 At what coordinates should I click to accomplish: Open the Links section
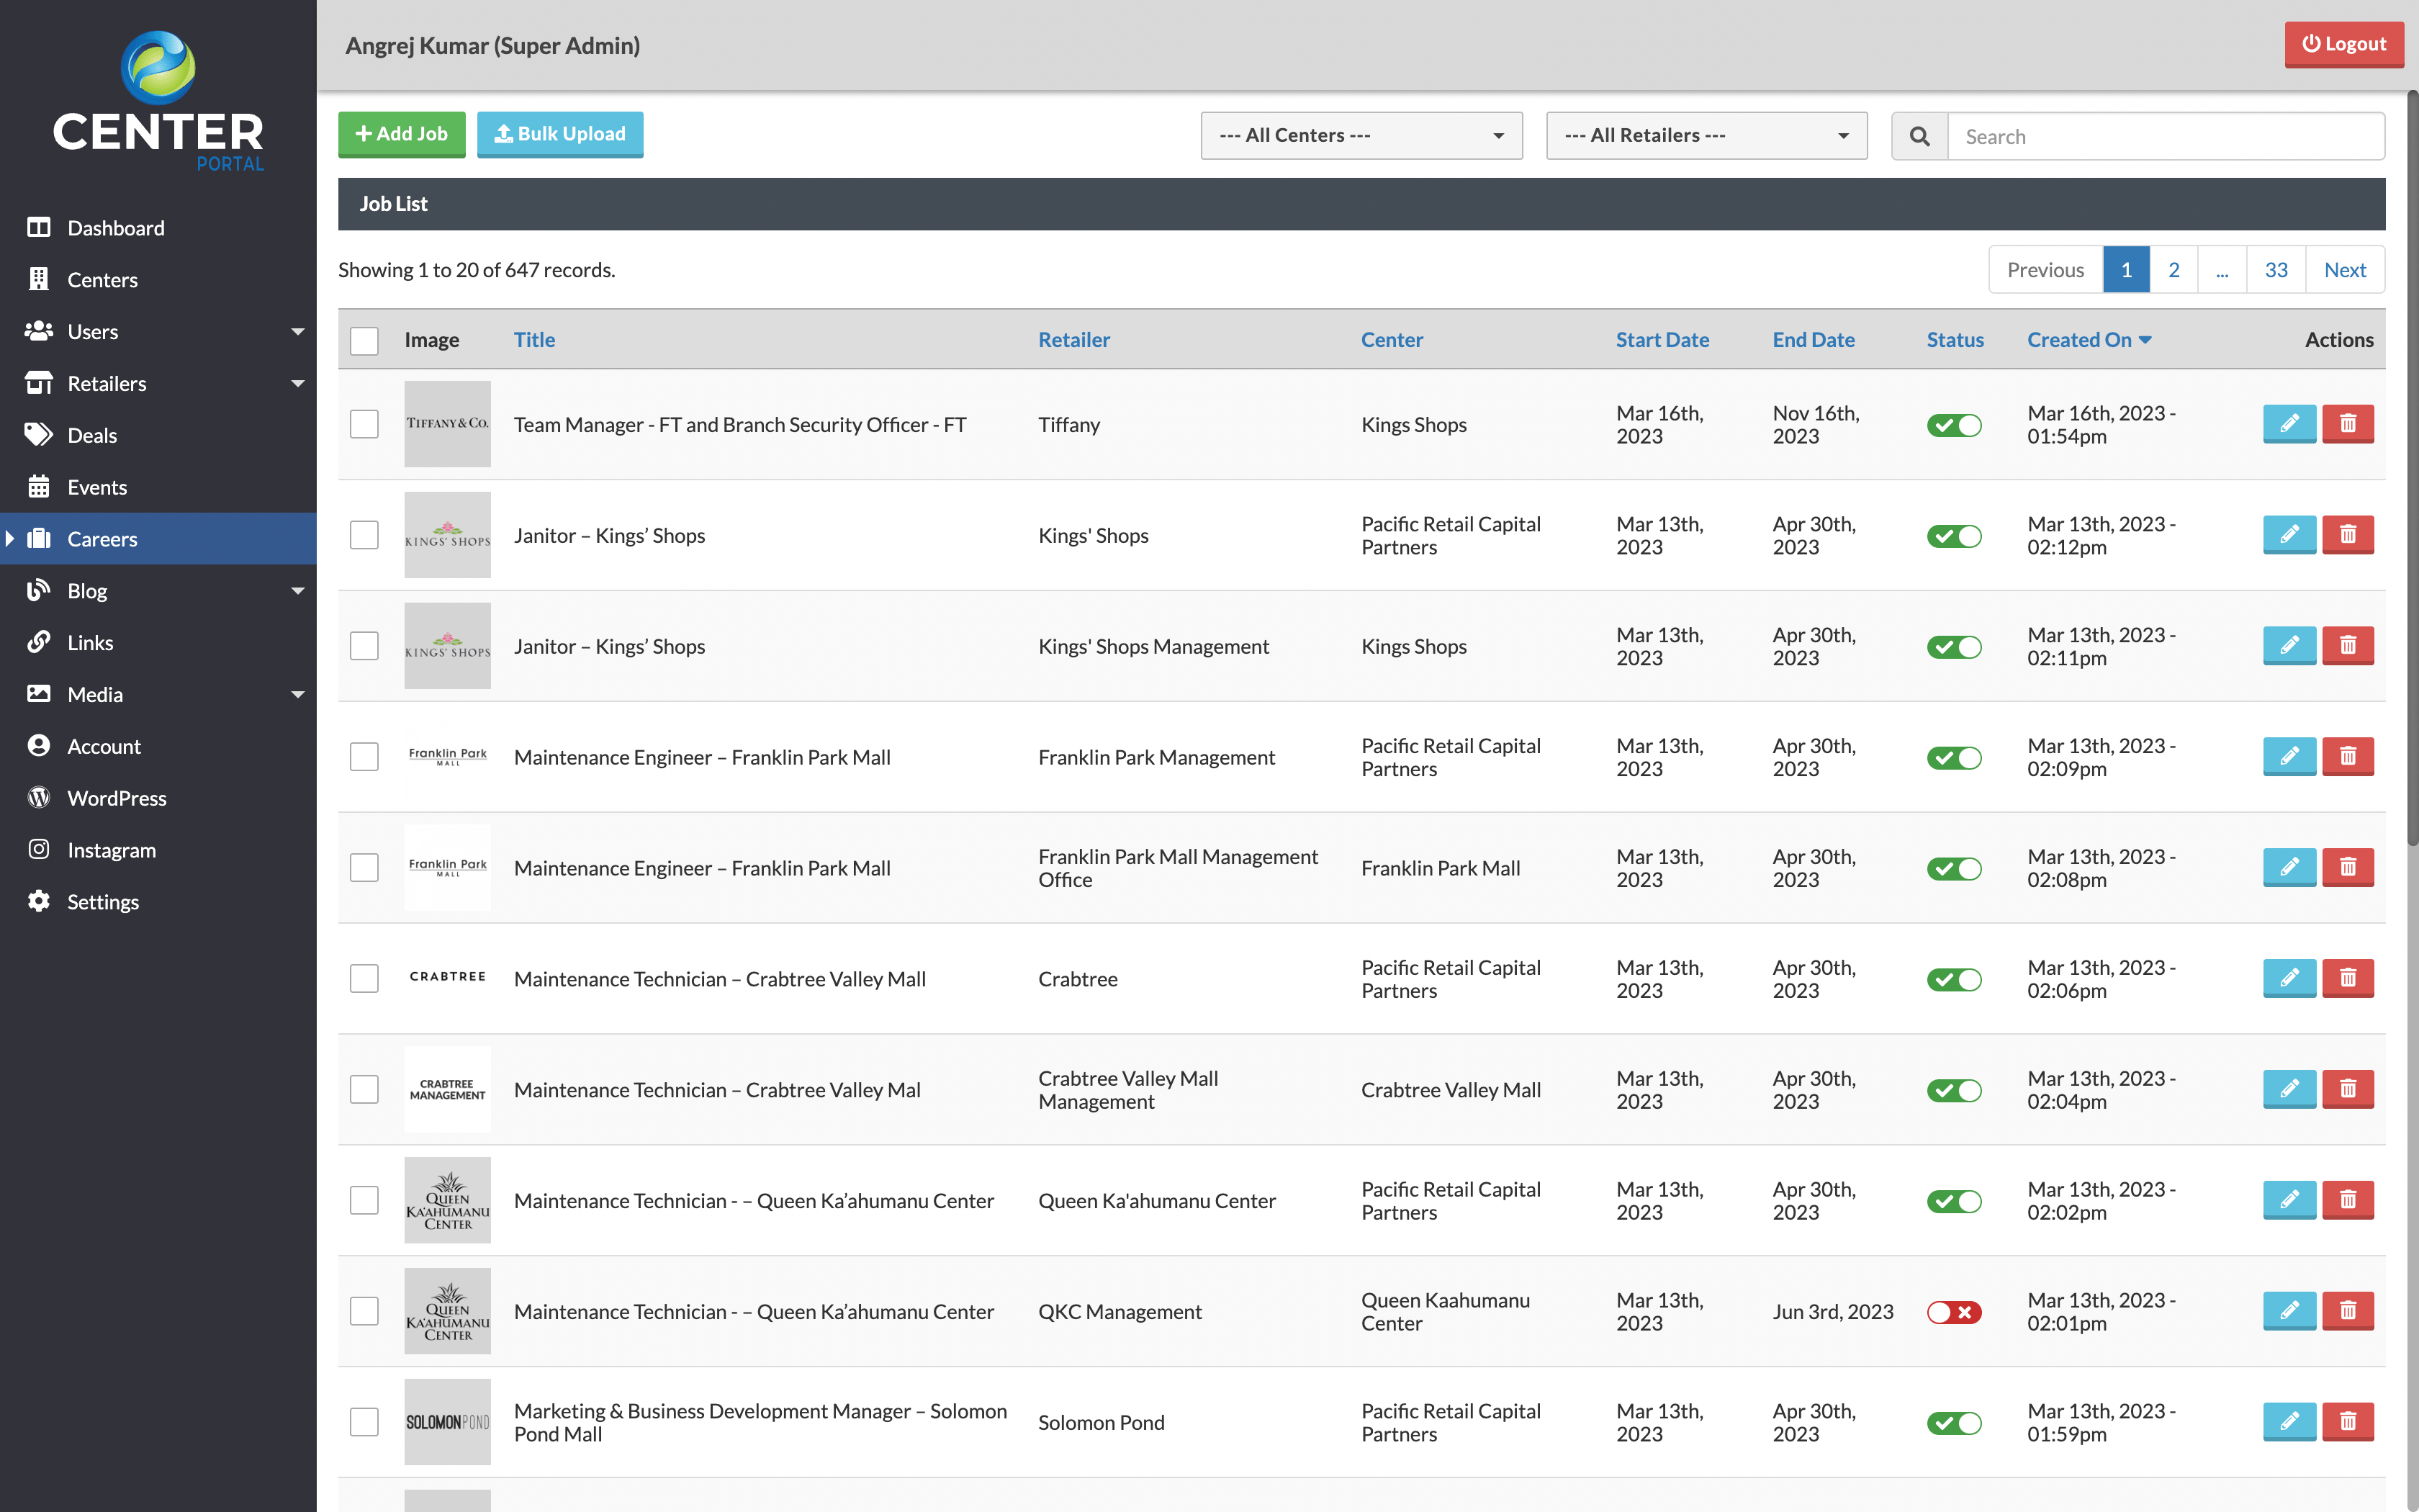pos(90,642)
